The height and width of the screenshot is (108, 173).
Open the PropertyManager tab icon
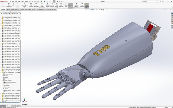pyautogui.click(x=4, y=13)
